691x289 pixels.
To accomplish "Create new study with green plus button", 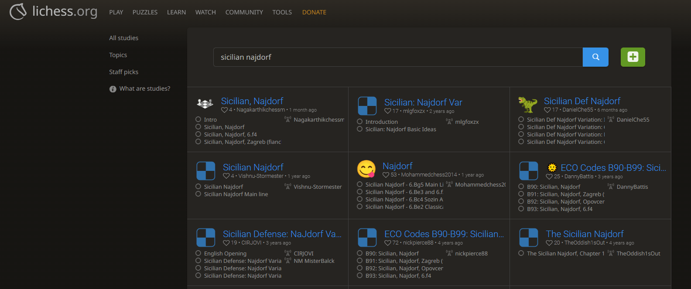I will click(x=633, y=57).
